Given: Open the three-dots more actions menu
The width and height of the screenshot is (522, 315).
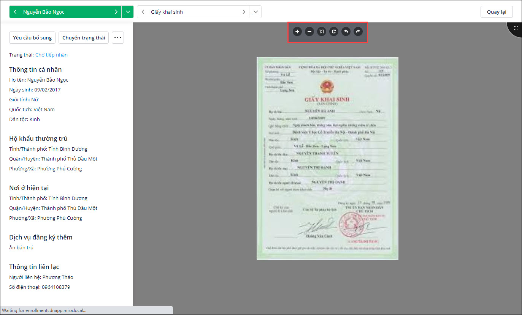Looking at the screenshot, I should [118, 38].
